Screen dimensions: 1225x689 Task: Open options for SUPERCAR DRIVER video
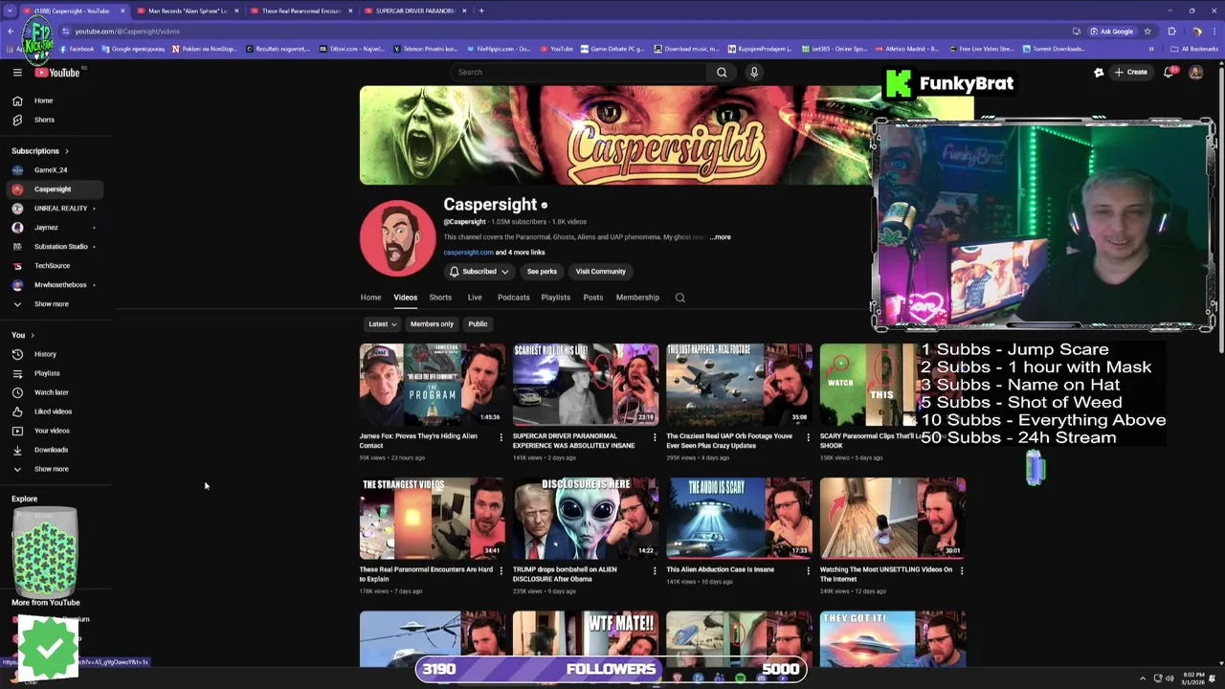click(655, 437)
